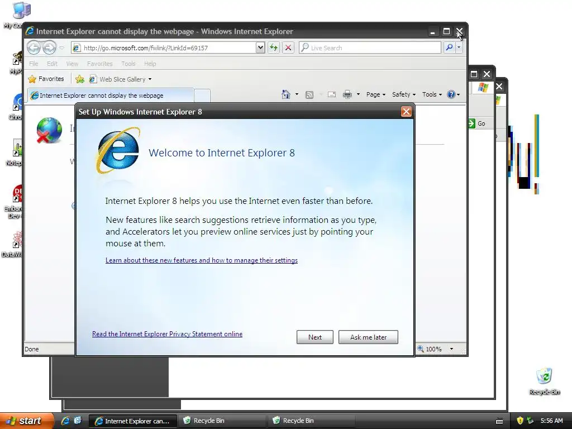Screen dimensions: 572x429
Task: Open the View menu
Action: (x=72, y=64)
